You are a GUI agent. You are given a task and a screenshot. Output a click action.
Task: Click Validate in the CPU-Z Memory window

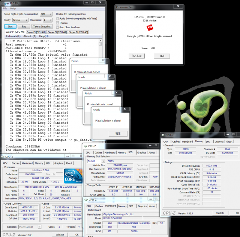coord(220,213)
